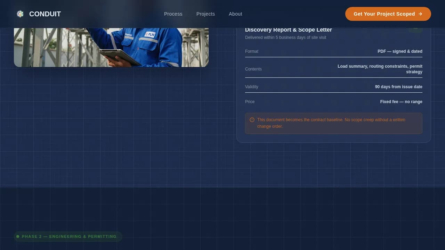Click the CONDUIT wordmark in the header

pyautogui.click(x=45, y=14)
